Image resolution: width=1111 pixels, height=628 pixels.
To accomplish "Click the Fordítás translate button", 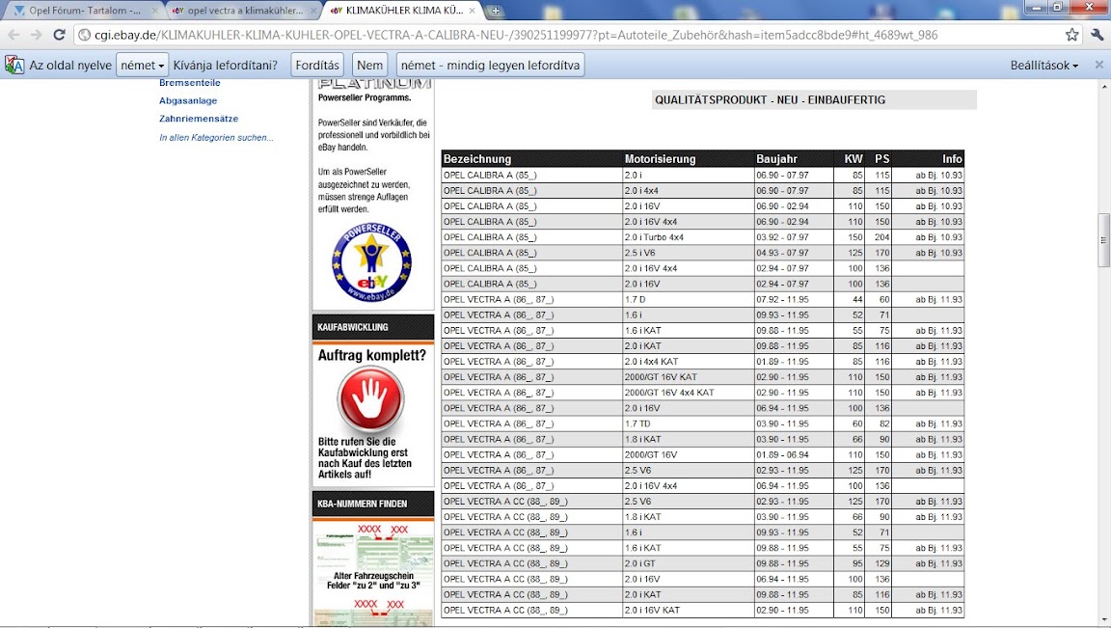I will 317,66.
